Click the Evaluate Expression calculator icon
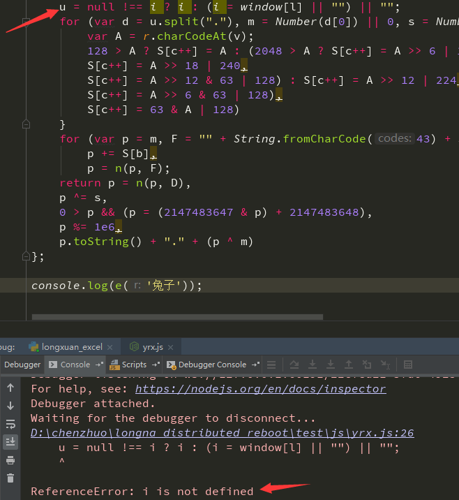 [x=408, y=365]
